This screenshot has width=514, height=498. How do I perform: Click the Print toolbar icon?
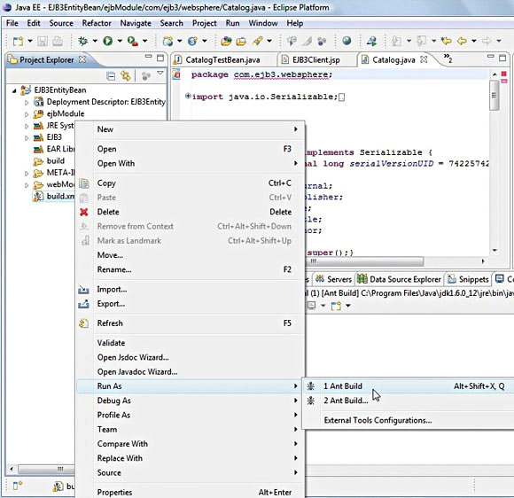point(58,42)
